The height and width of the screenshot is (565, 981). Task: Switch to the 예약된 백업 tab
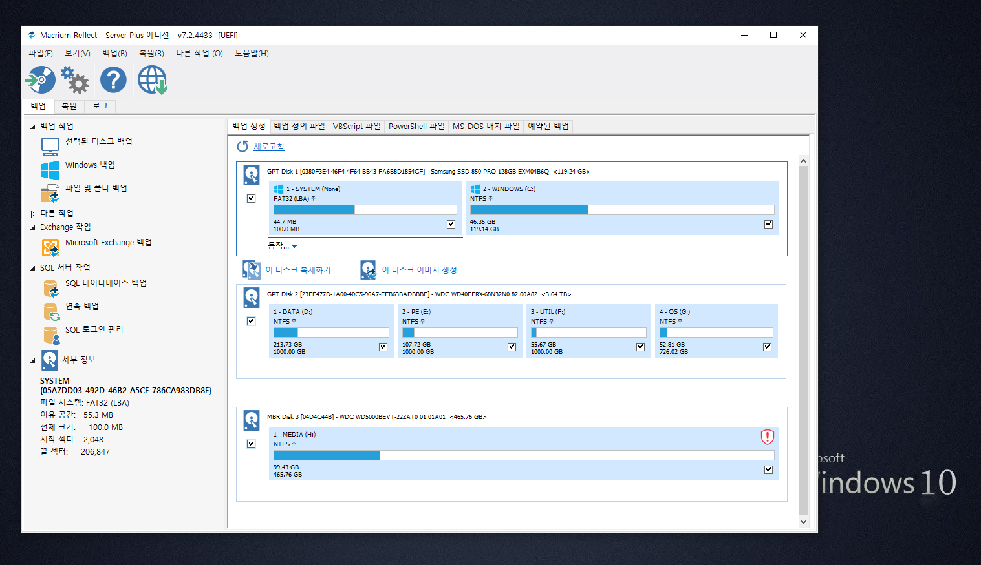tap(548, 126)
